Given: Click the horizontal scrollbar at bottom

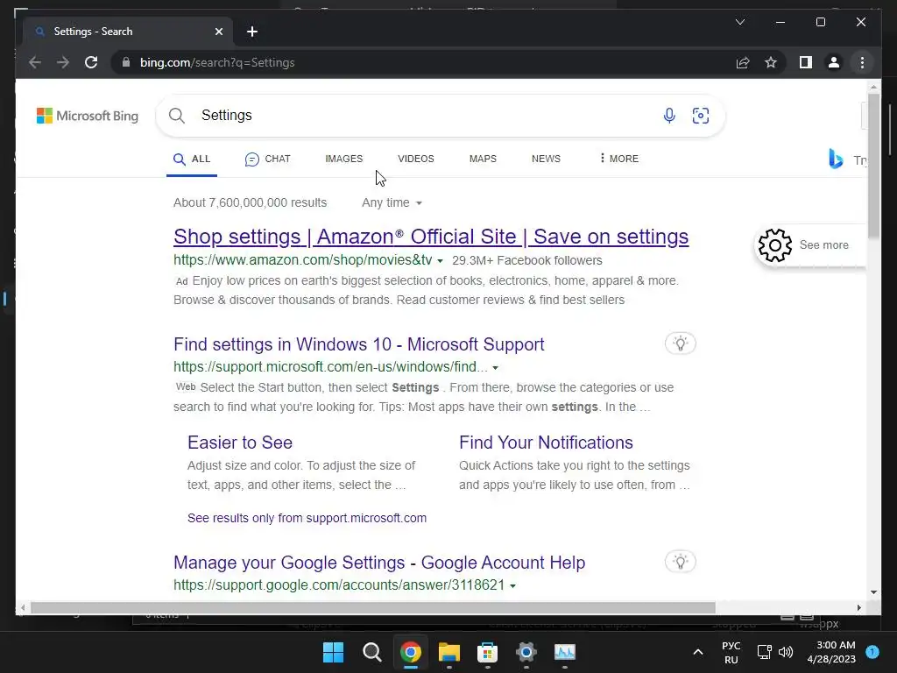Looking at the screenshot, I should point(373,607).
